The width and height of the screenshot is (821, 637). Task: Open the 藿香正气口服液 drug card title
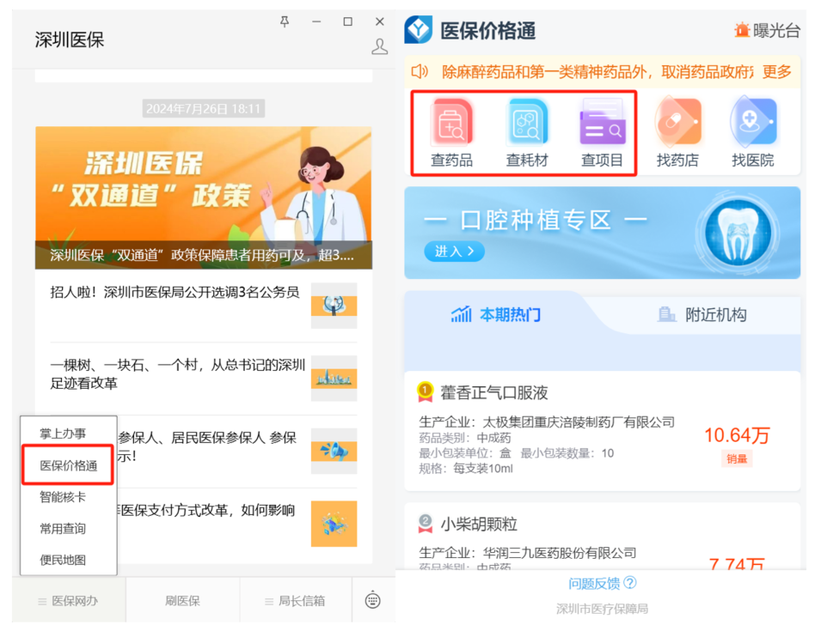494,392
